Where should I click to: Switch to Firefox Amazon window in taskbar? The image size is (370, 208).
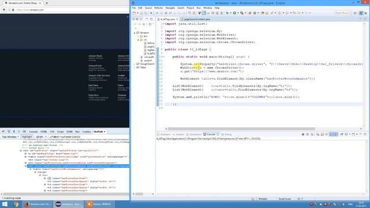tap(37, 204)
